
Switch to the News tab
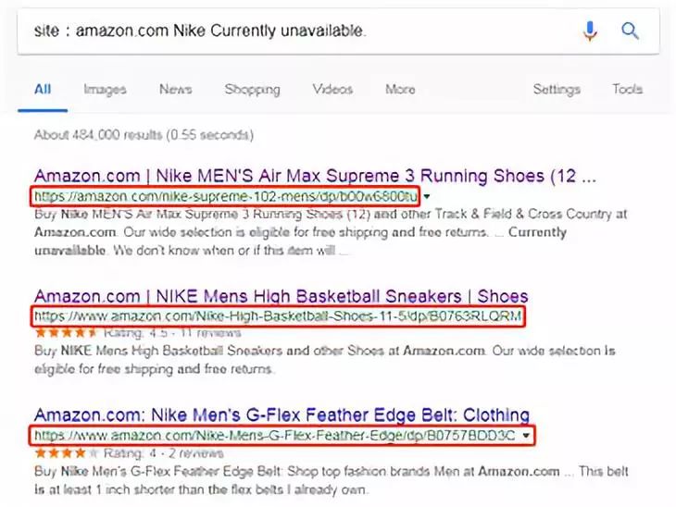coord(175,89)
